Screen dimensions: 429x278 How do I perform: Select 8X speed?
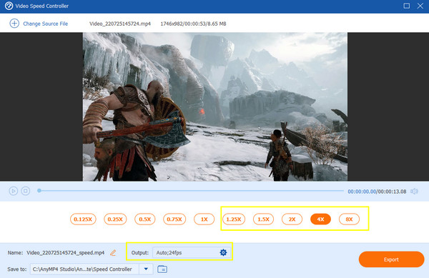pyautogui.click(x=349, y=219)
